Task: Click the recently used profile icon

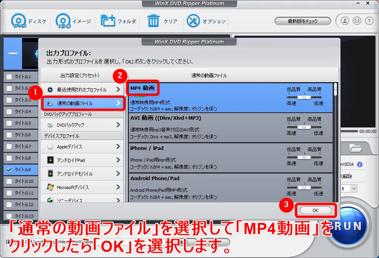Action: pyautogui.click(x=50, y=90)
